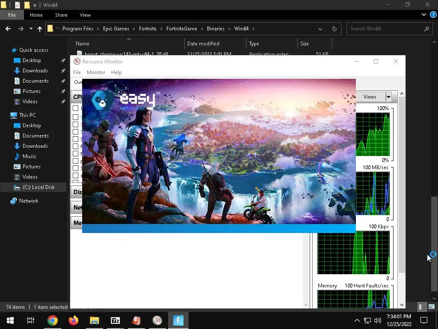The image size is (438, 329).
Task: Show hidden system tray icons
Action: click(357, 320)
